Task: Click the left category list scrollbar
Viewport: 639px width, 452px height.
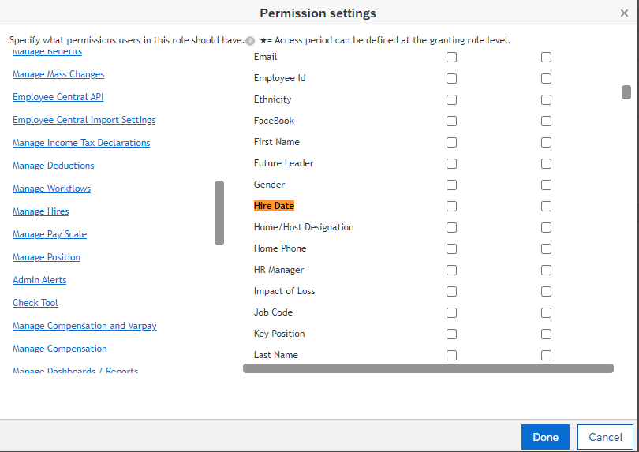Action: point(219,213)
